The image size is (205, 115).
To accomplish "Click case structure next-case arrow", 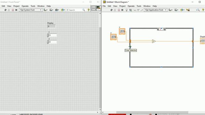I will [165, 29].
